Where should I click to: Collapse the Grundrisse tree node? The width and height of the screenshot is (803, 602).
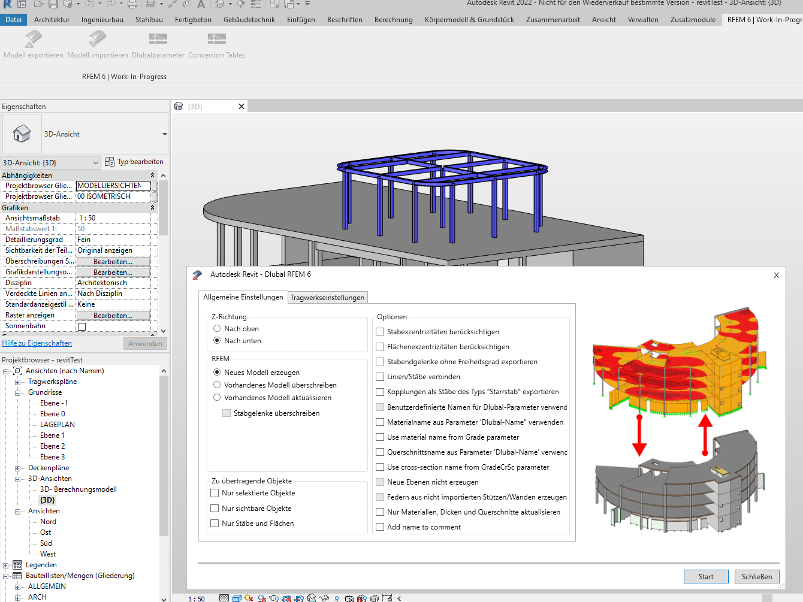coord(19,392)
